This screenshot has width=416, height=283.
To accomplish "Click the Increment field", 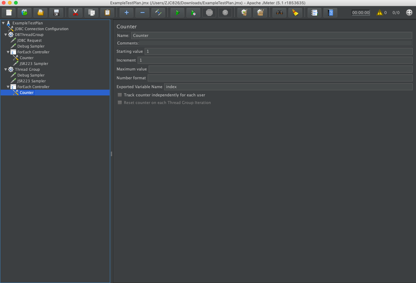I will [275, 60].
